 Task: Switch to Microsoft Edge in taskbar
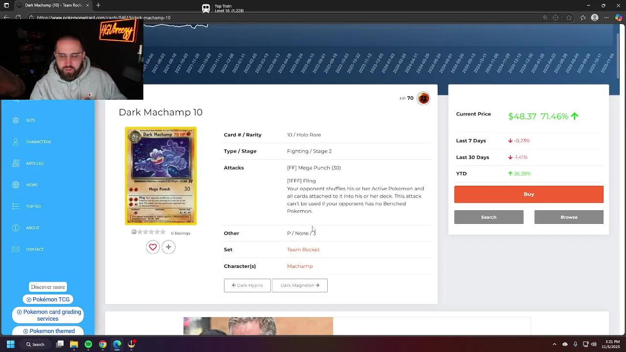coord(117,344)
